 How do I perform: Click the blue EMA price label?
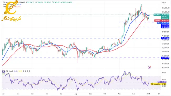point(163,23)
